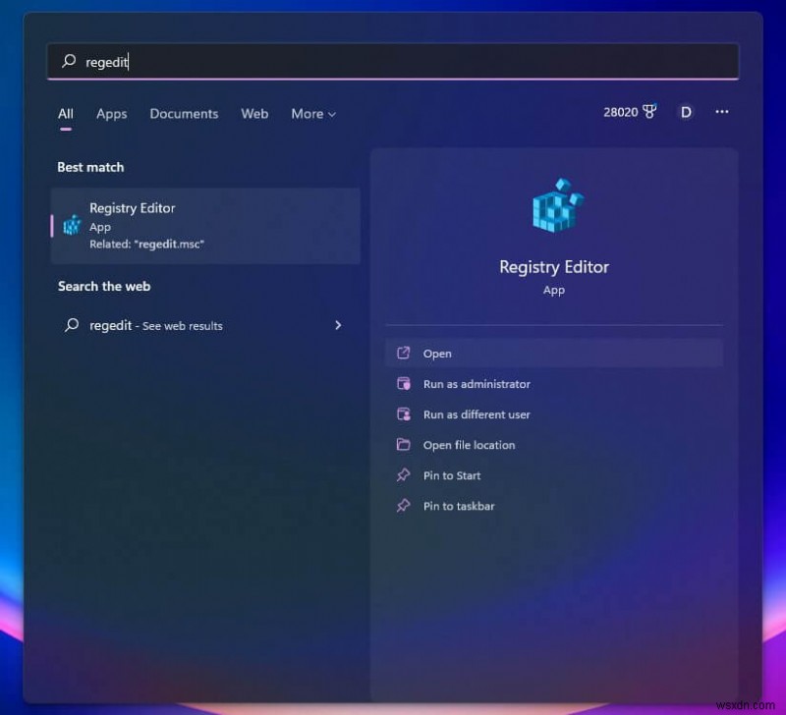
Task: Open Registry Editor via the Open action
Action: click(438, 354)
